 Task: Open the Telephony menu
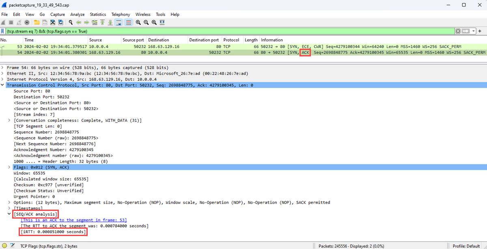coord(121,14)
